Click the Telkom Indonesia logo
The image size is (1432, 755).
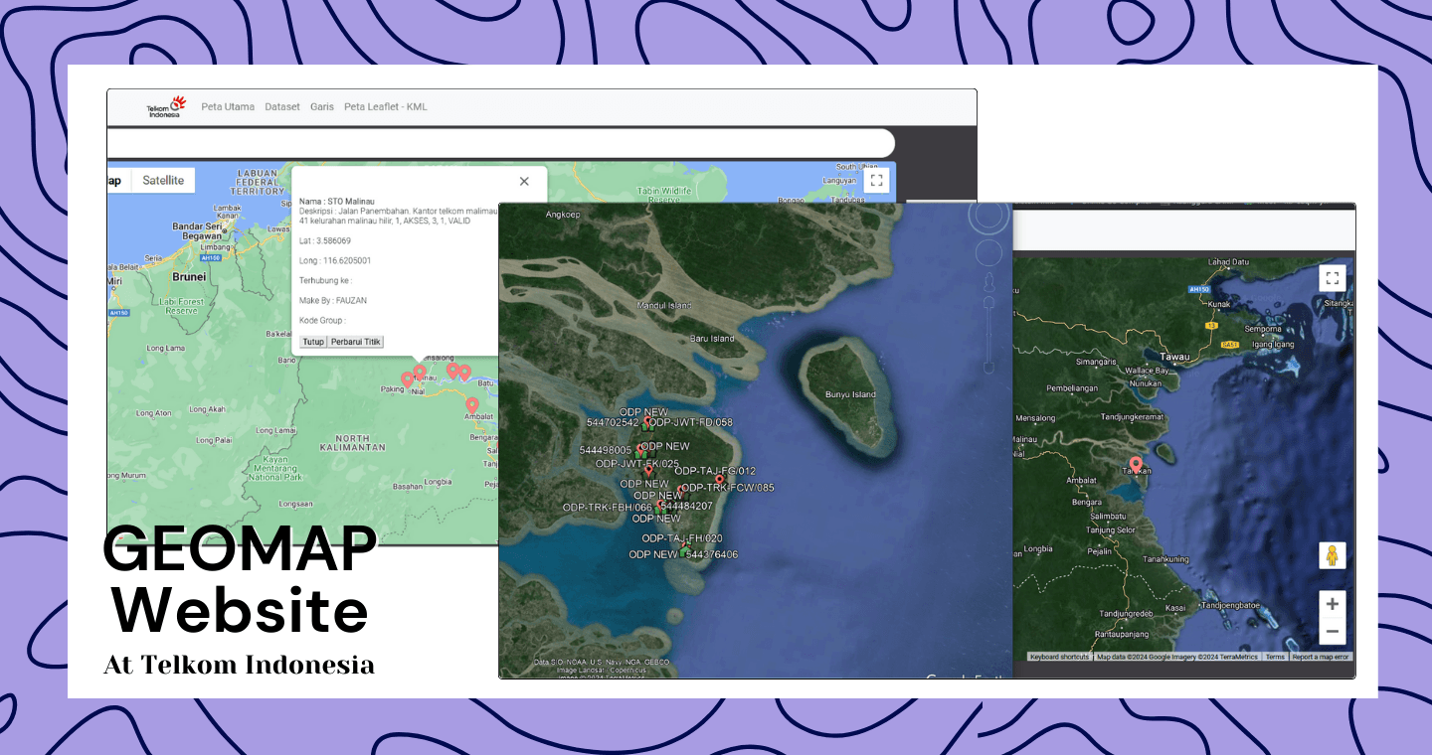166,107
